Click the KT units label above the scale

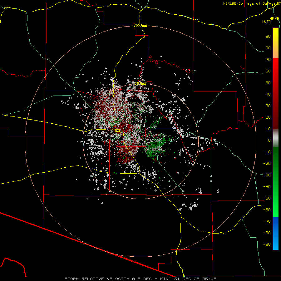point(267,22)
